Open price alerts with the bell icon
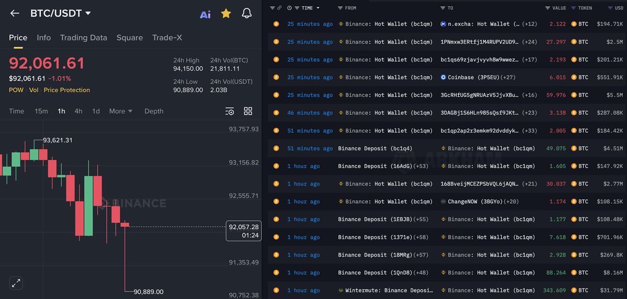627x299 pixels. [247, 14]
